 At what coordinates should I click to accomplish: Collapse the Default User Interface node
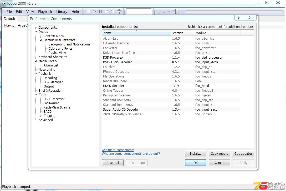pyautogui.click(x=41, y=40)
